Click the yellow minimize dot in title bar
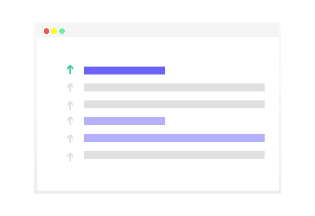Viewport: 315px width, 216px height. point(54,31)
